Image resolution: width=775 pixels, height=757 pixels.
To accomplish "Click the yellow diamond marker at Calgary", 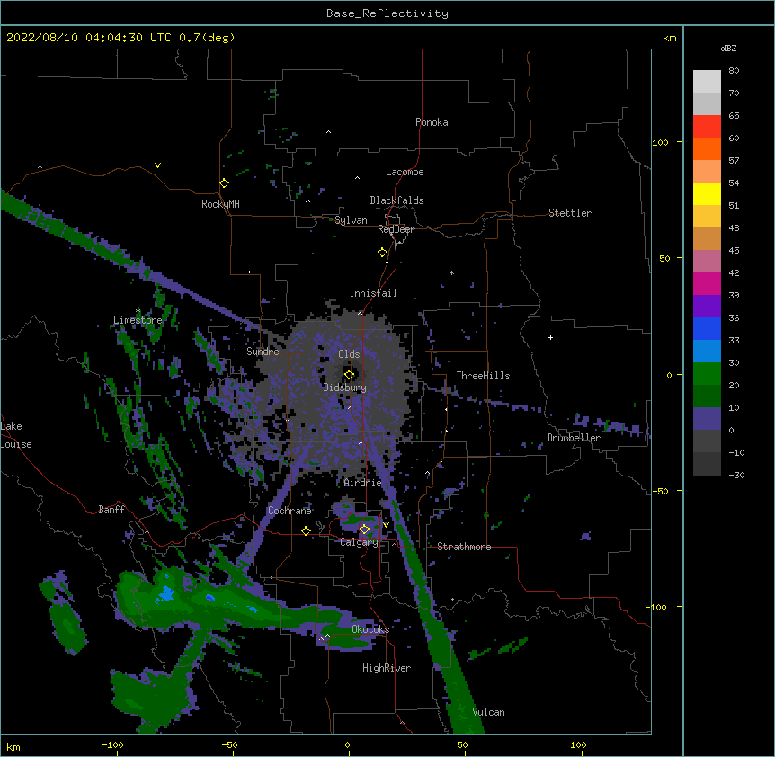I will [x=364, y=530].
